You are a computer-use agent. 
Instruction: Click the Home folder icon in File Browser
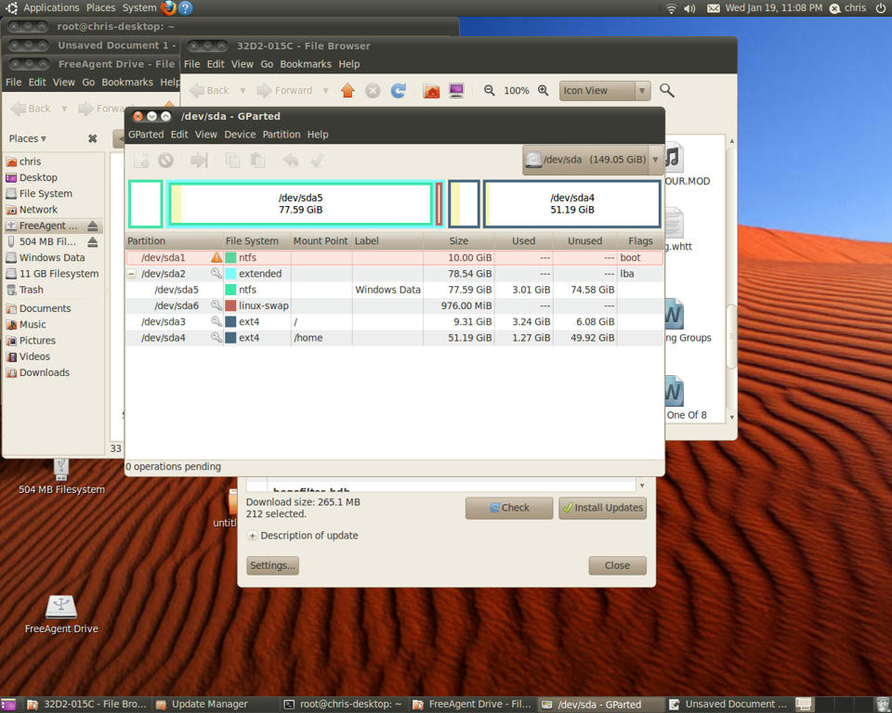tap(431, 91)
